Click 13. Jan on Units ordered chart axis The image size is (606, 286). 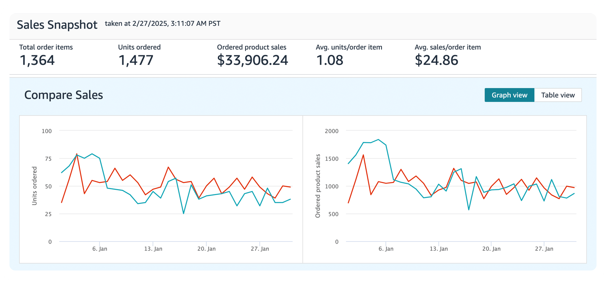pos(153,249)
